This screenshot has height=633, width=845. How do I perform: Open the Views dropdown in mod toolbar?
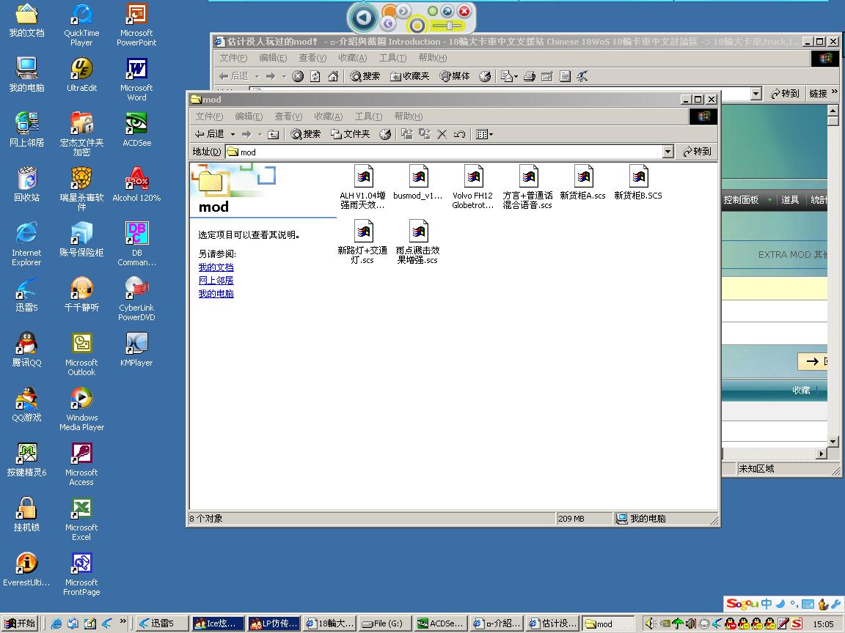tap(484, 134)
